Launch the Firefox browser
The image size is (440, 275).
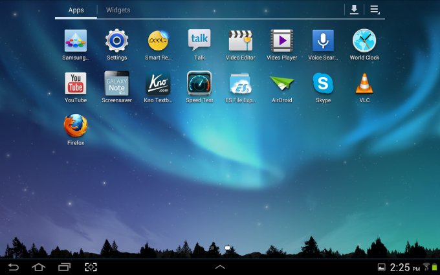point(76,126)
